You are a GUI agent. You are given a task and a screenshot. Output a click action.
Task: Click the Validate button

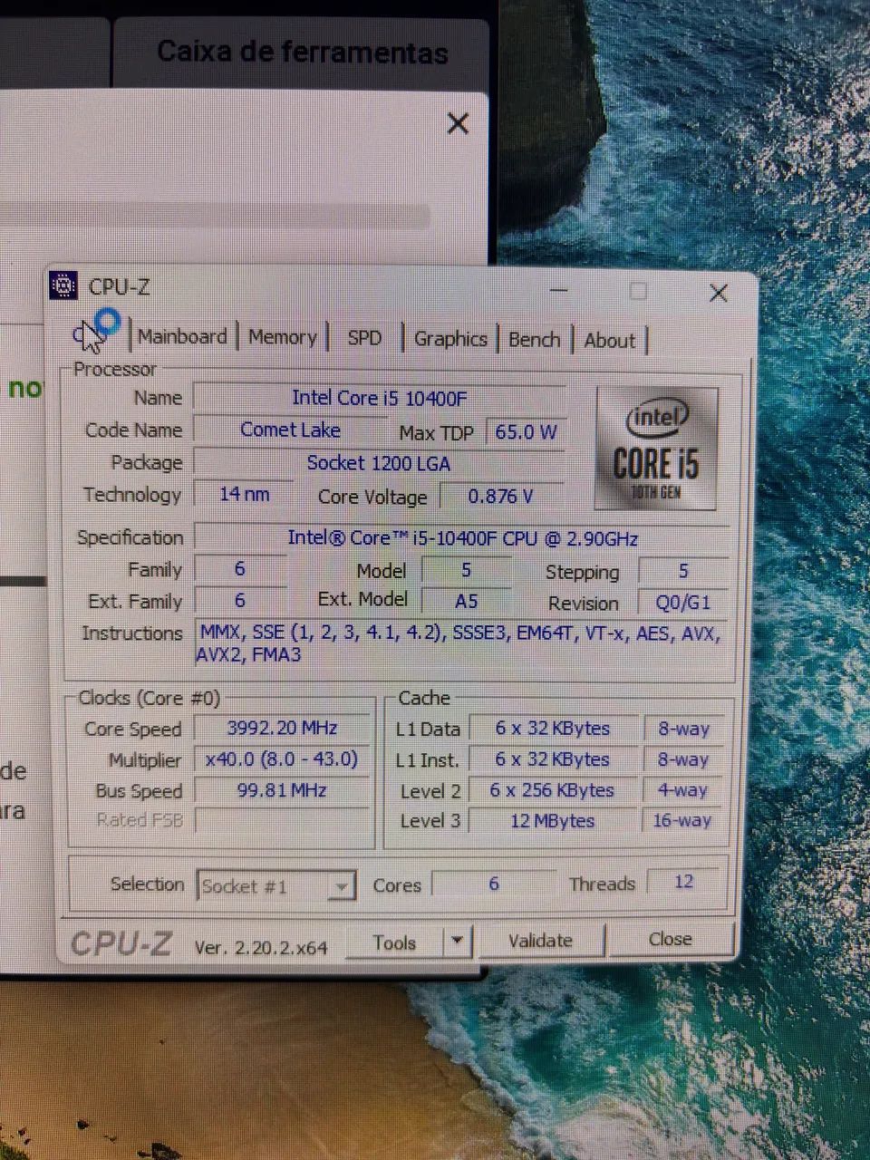coord(539,941)
